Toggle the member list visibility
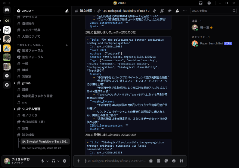 pyautogui.click(x=178, y=11)
